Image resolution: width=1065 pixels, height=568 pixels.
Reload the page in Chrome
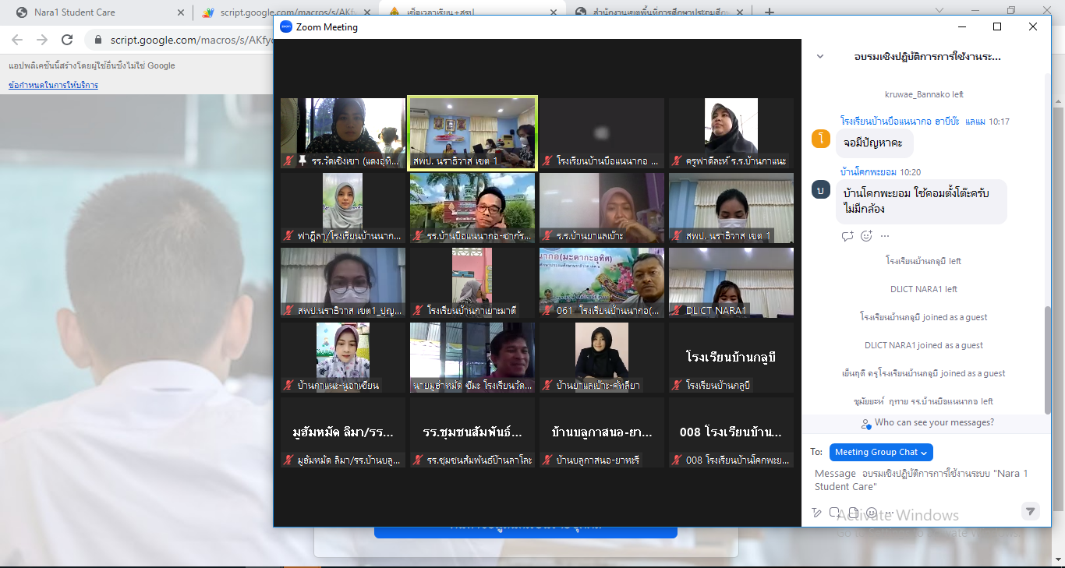67,40
